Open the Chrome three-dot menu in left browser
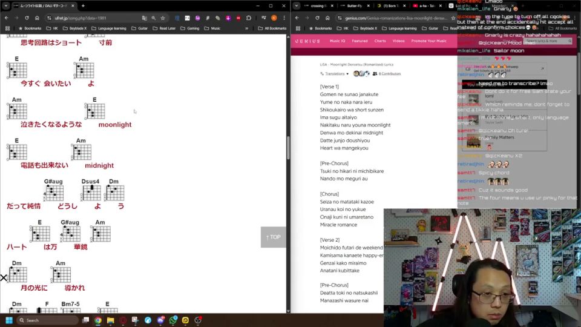 [x=284, y=18]
